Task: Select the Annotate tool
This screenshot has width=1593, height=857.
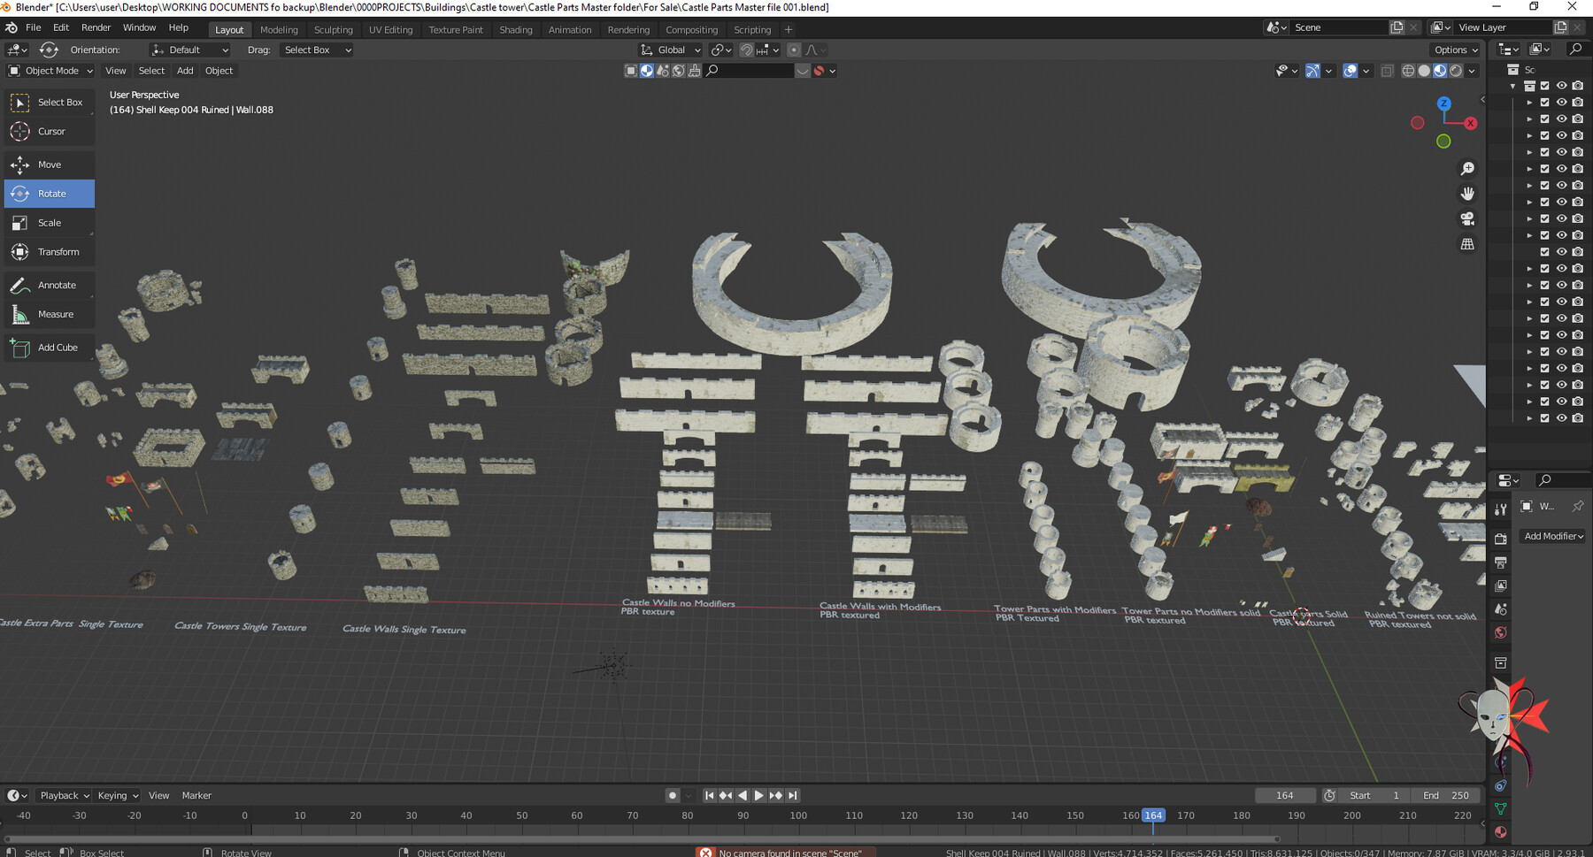Action: 49,284
